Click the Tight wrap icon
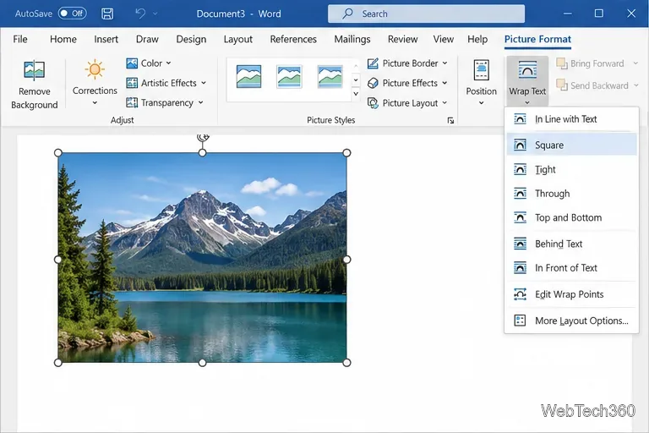649x433 pixels. (x=520, y=169)
